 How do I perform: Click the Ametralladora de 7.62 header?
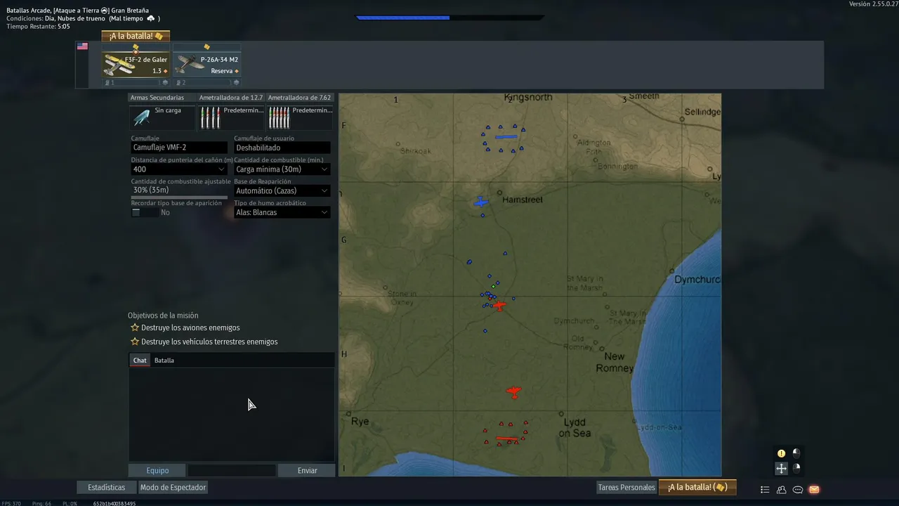coord(299,98)
